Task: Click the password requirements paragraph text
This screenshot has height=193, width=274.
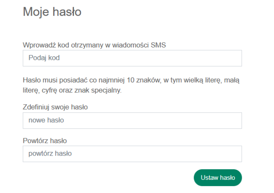Action: [131, 85]
